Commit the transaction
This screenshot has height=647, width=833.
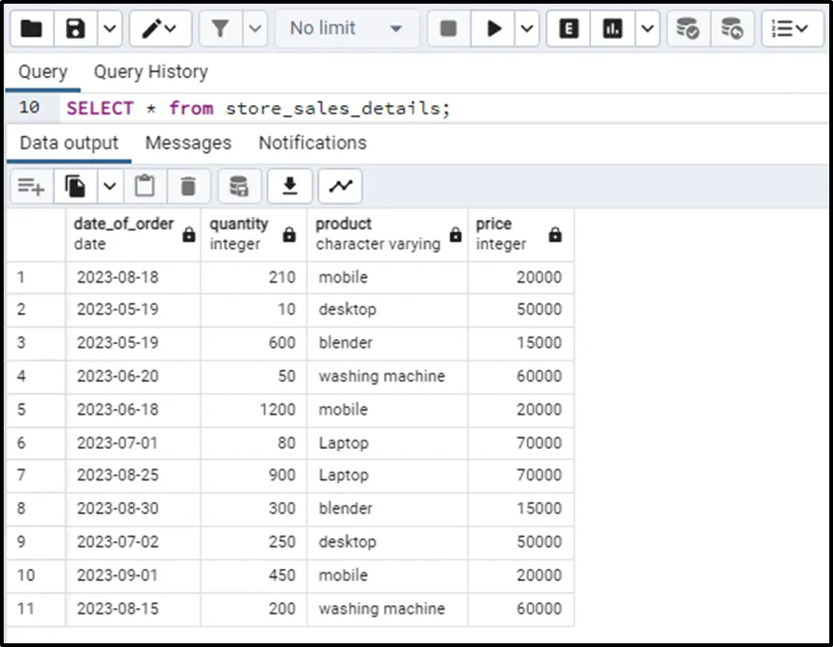point(687,29)
